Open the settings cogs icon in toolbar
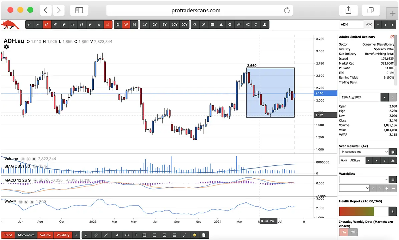Screen dimensions: 399x240 248,25
